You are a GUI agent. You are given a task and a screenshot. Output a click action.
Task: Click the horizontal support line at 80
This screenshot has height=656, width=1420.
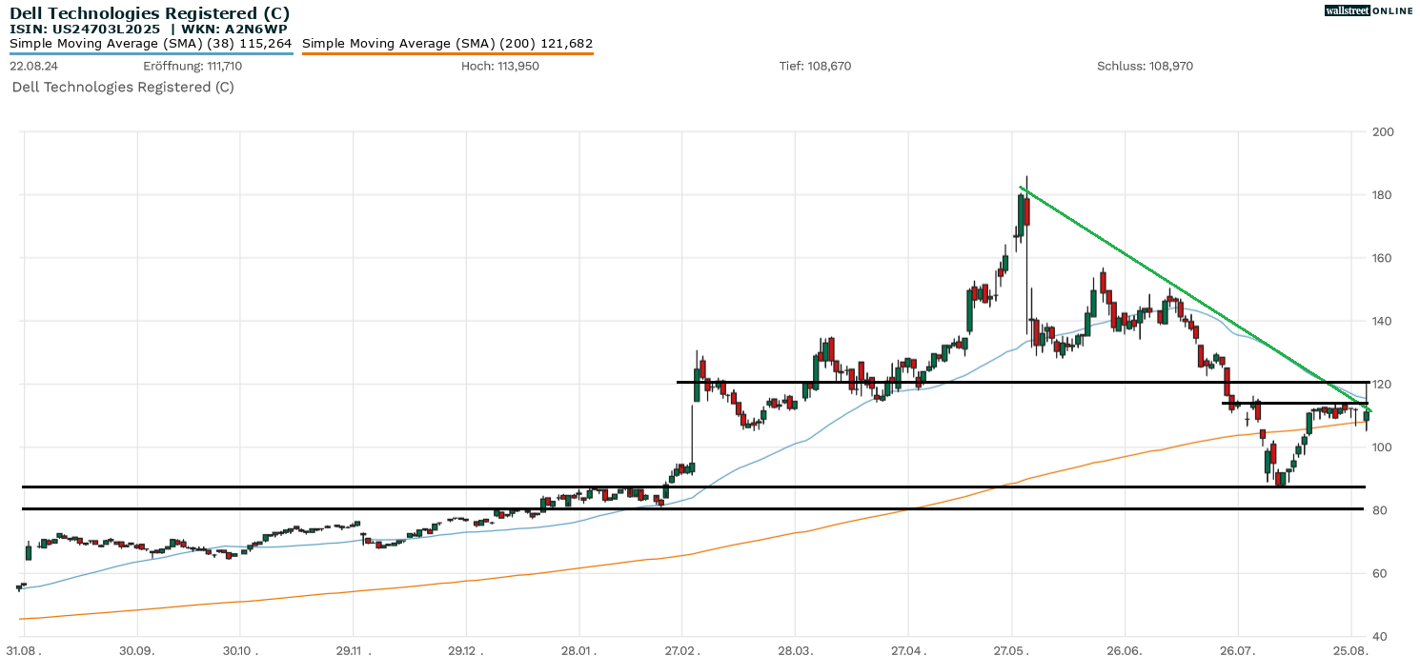click(x=286, y=508)
